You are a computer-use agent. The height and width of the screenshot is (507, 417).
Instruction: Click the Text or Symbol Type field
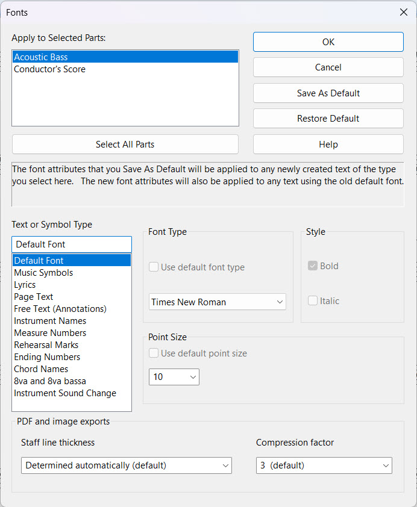pos(71,244)
